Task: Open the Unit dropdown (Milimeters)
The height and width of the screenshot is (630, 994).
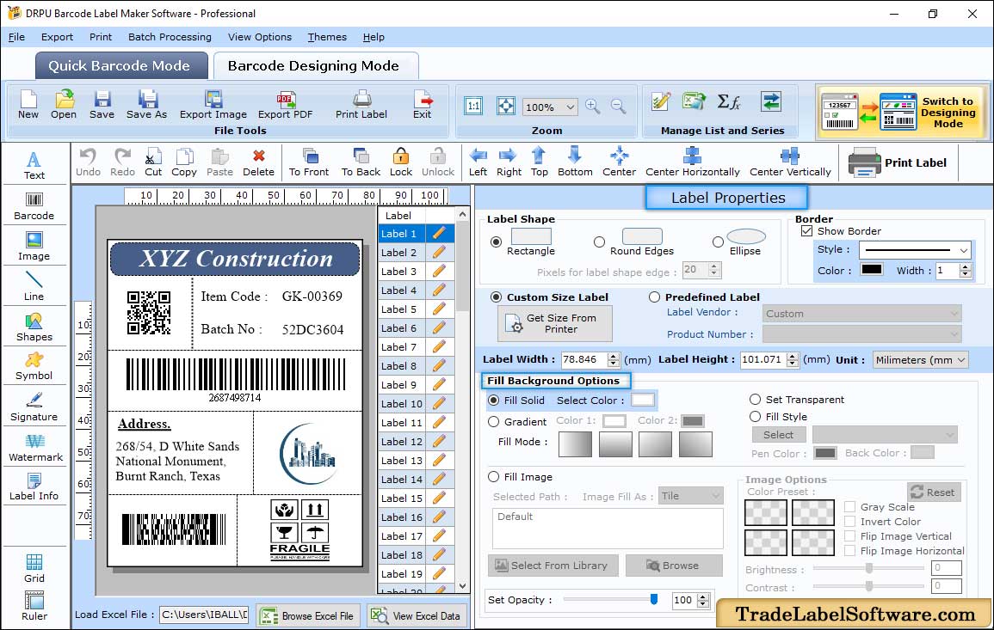Action: (x=921, y=359)
